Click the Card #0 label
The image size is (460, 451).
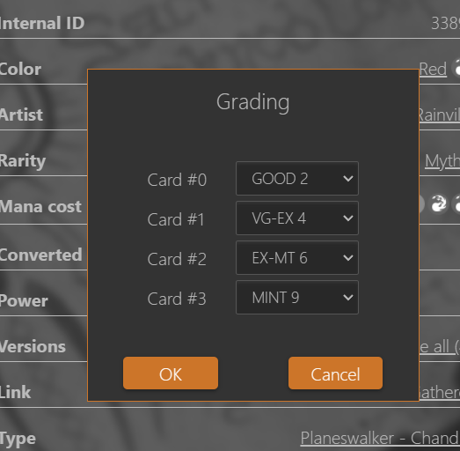point(177,180)
